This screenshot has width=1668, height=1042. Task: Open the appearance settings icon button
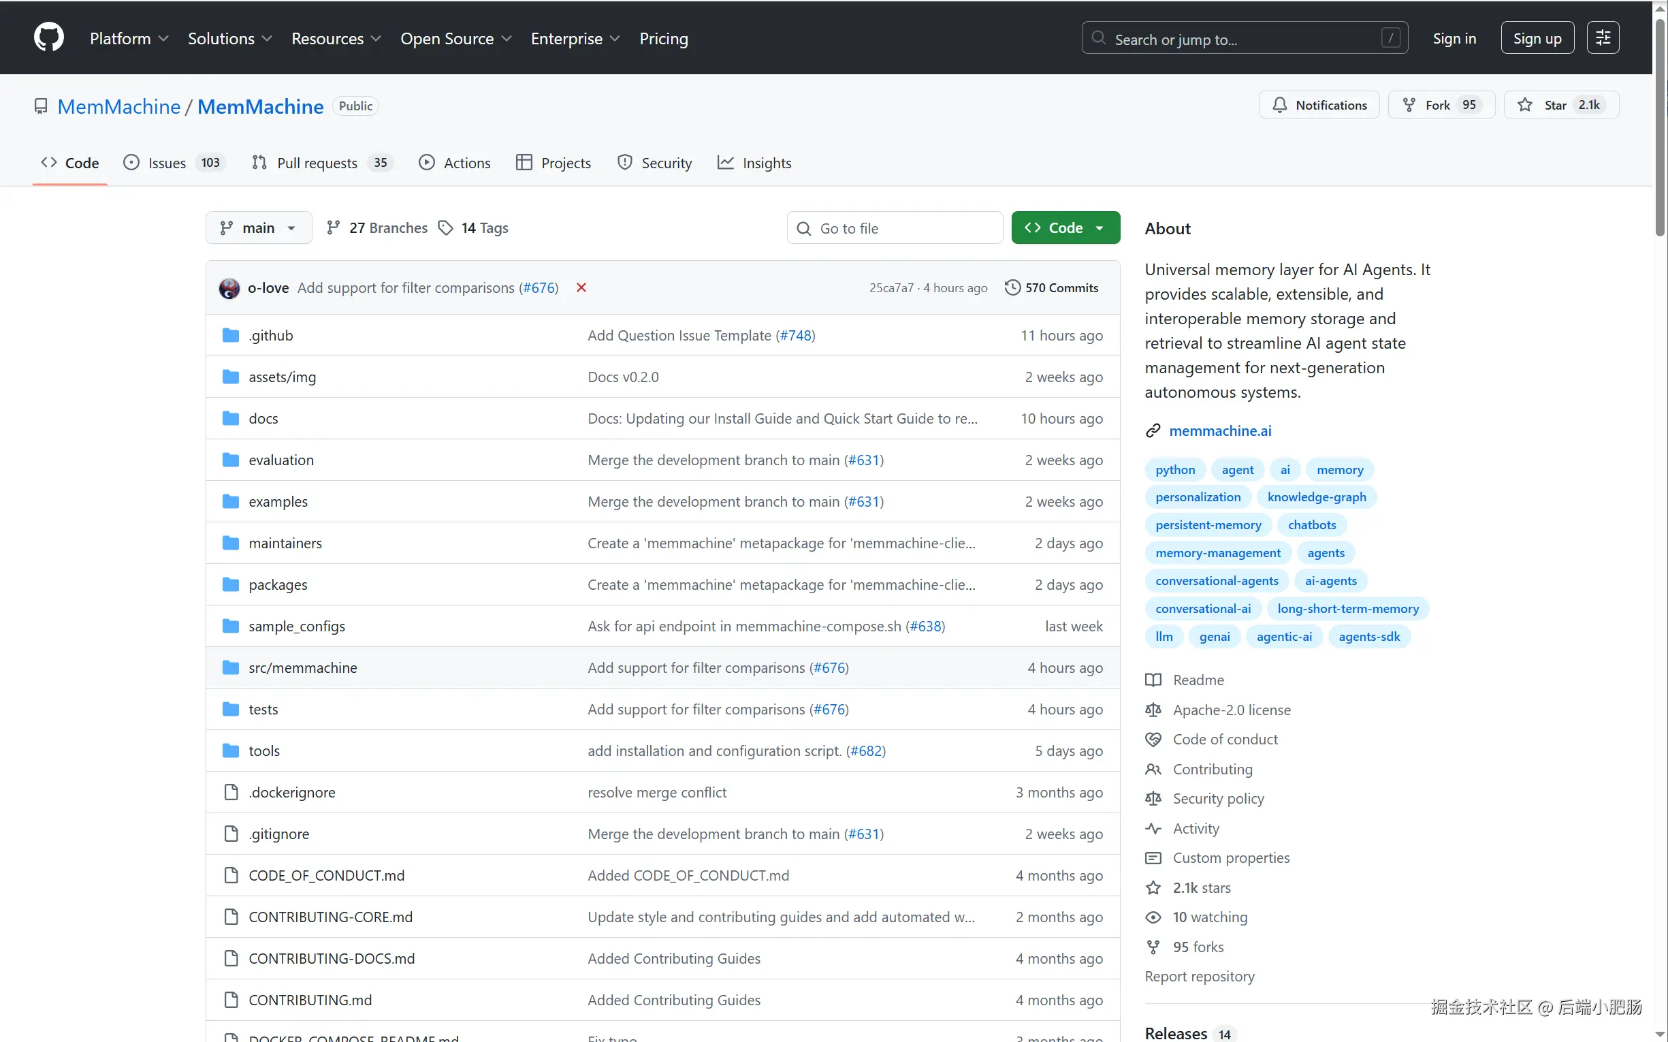click(x=1603, y=38)
